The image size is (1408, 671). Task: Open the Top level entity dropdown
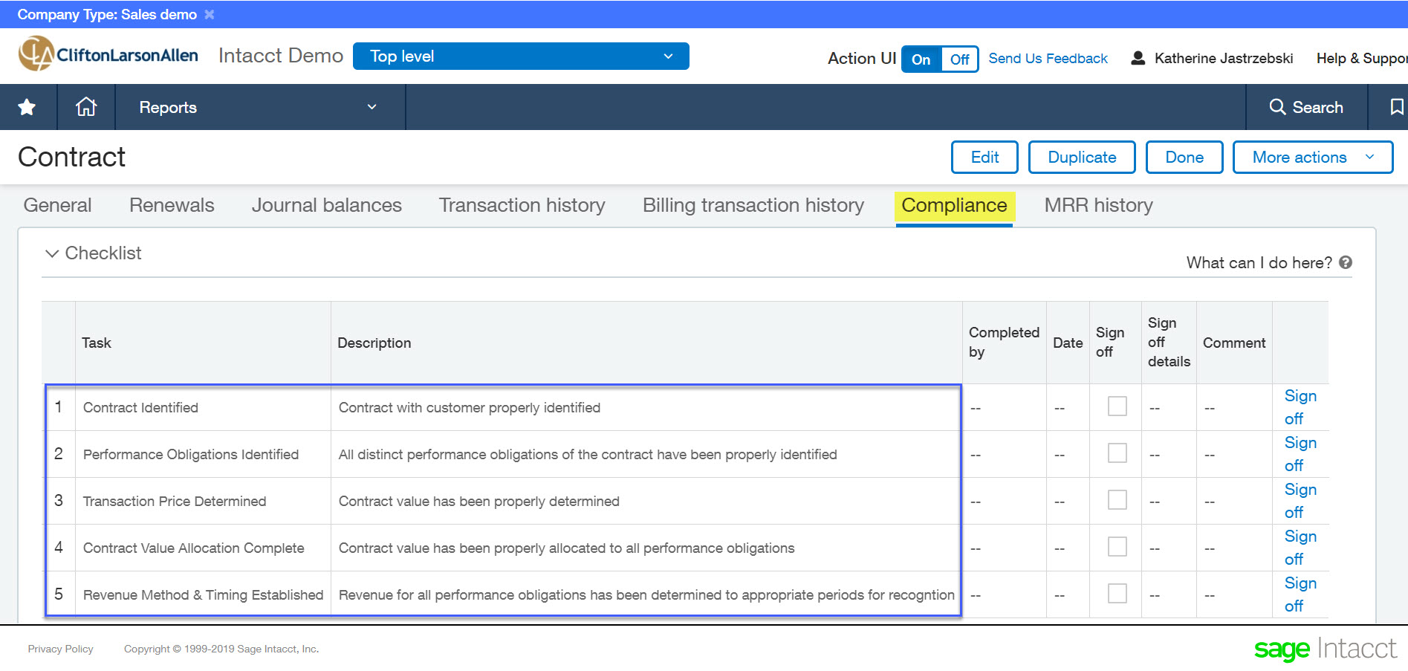[x=521, y=56]
